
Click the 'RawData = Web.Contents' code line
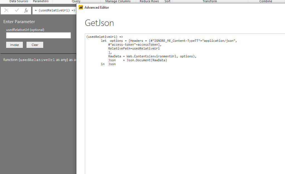click(x=152, y=56)
